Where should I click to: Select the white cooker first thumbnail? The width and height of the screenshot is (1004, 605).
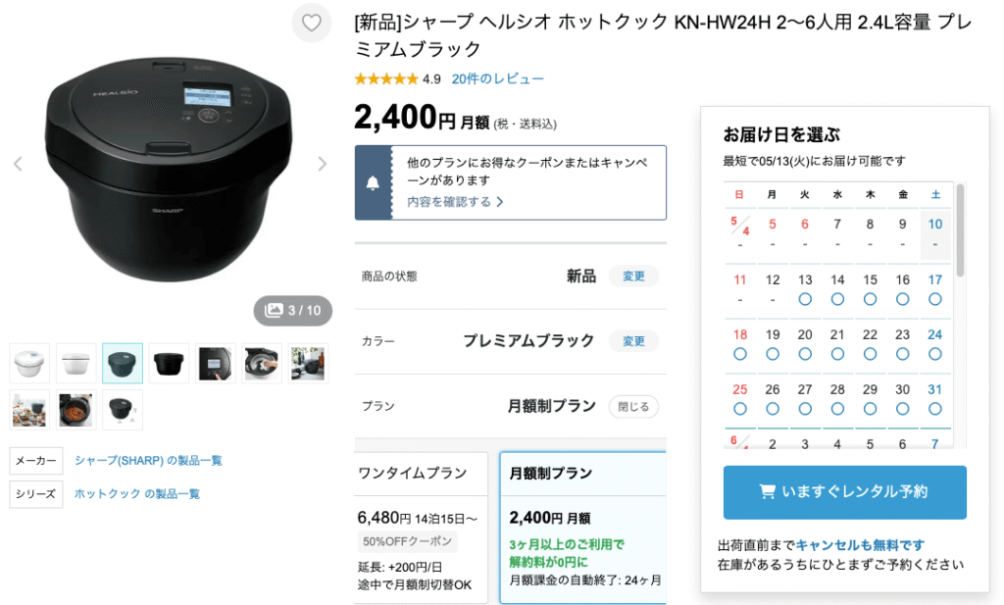click(x=29, y=363)
